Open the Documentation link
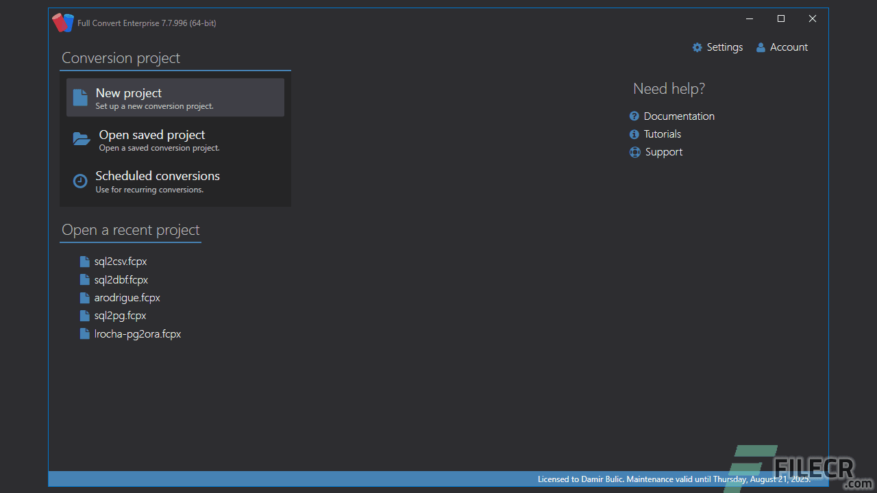The width and height of the screenshot is (877, 493). click(x=679, y=116)
